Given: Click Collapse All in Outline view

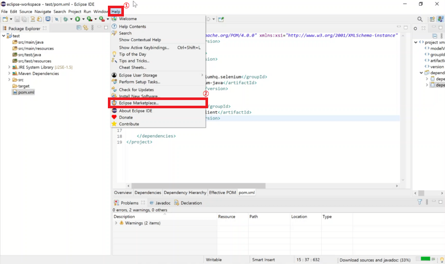Looking at the screenshot, I should pos(435,36).
